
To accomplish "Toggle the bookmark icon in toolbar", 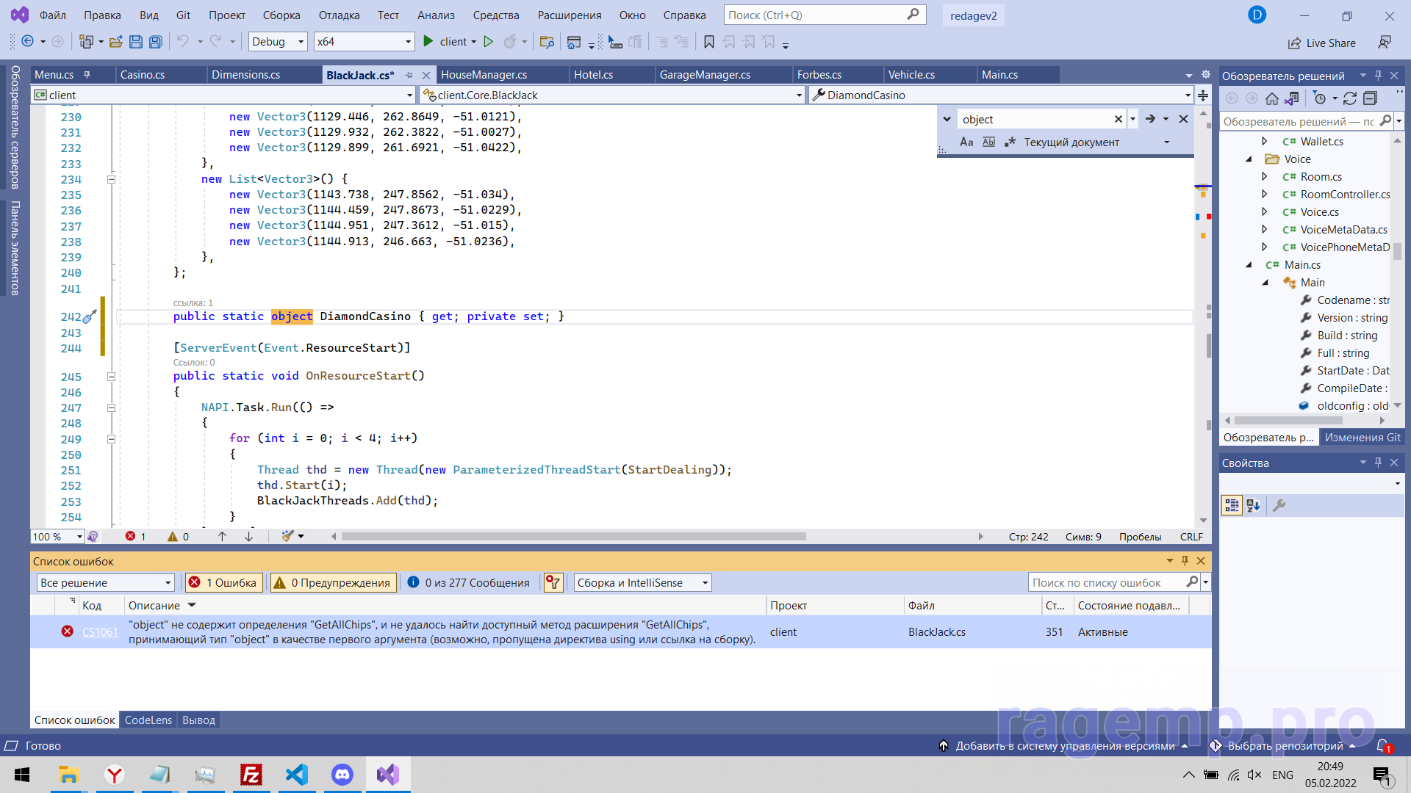I will 709,42.
